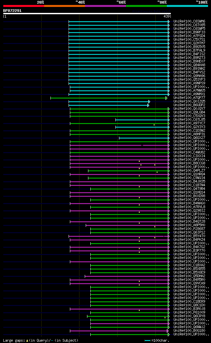The width and height of the screenshot is (211, 343).
Task: Open hit UniRef100_C6SWM6
Action: tap(190, 21)
